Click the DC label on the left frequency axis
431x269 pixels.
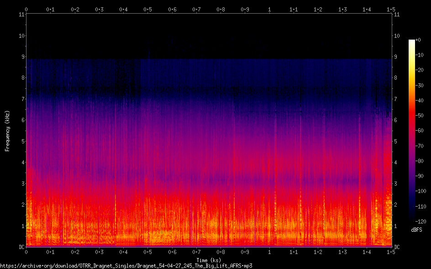pos(21,247)
